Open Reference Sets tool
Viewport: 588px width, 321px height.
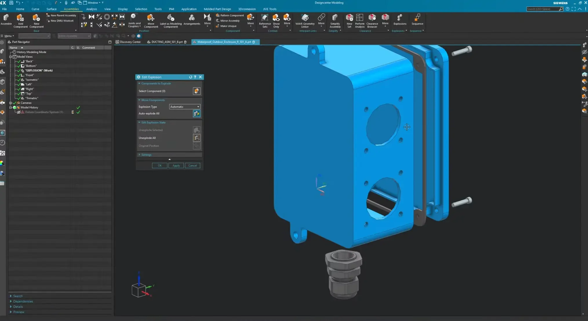(265, 21)
